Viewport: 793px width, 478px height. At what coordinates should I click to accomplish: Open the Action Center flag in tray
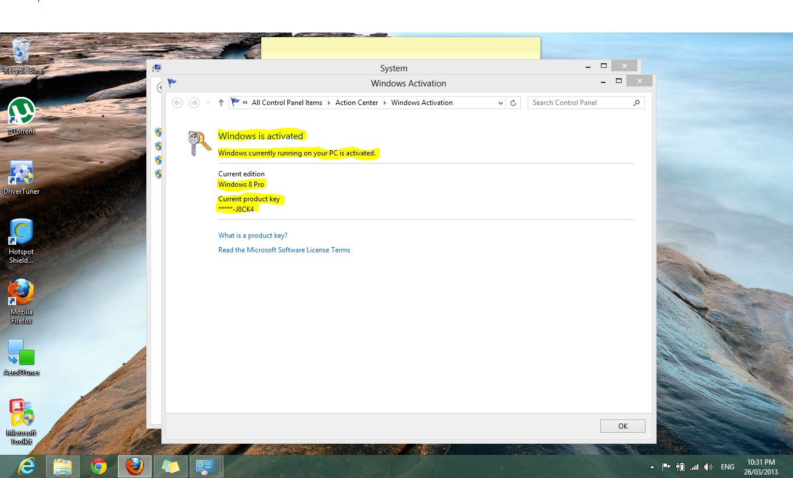click(666, 467)
